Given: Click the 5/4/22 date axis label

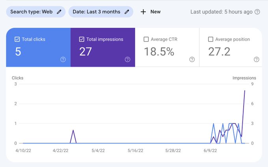Looking at the screenshot, I should [x=98, y=150].
